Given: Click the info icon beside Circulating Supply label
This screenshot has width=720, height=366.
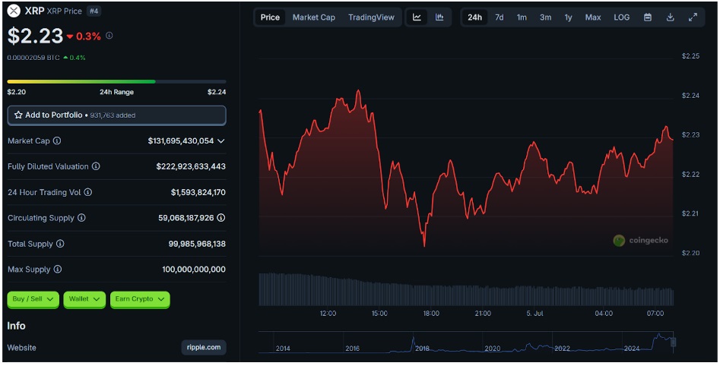Looking at the screenshot, I should [81, 218].
